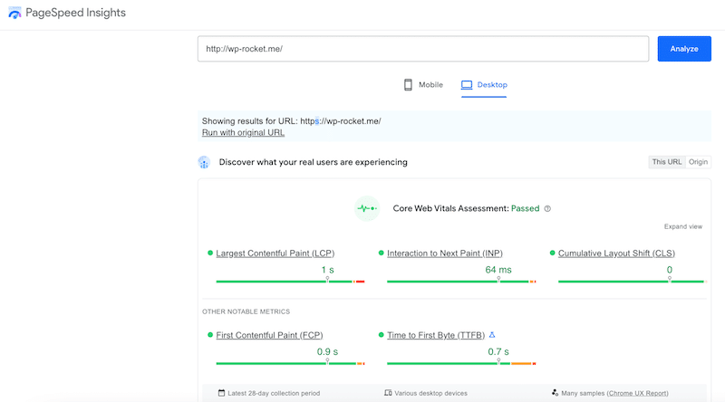Open the Core Web Vitals help icon
Screen dimensions: 725x402
tap(547, 208)
